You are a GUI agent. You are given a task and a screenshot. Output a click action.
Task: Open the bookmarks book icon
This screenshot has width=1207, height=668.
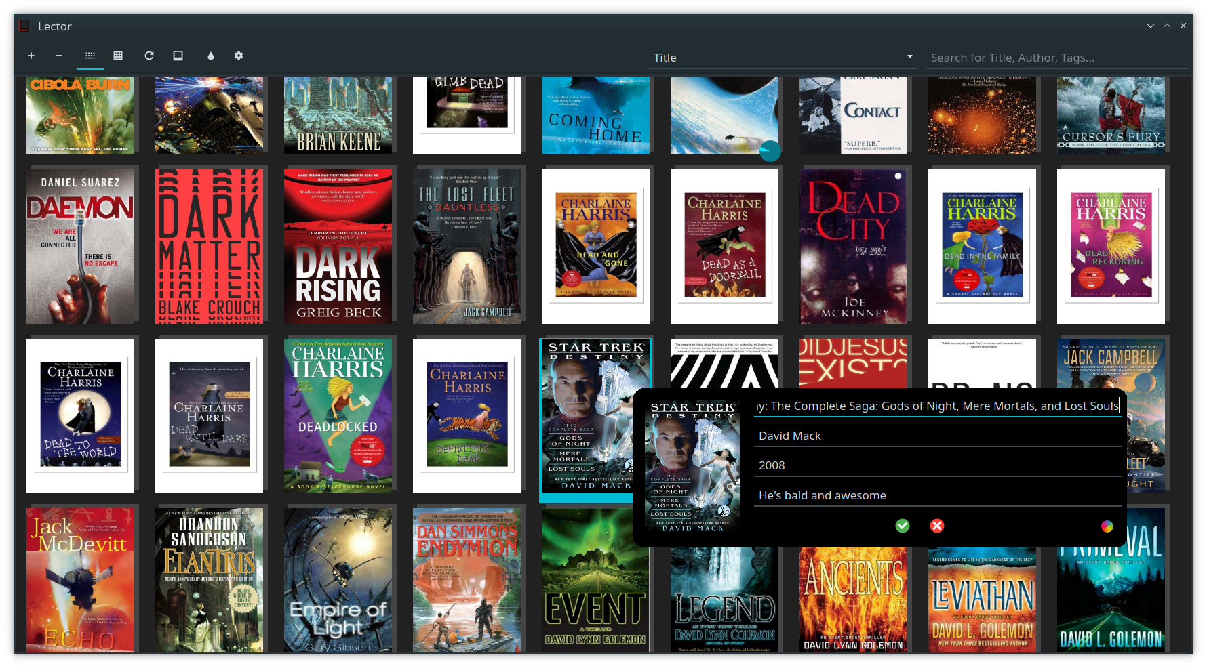[x=178, y=56]
